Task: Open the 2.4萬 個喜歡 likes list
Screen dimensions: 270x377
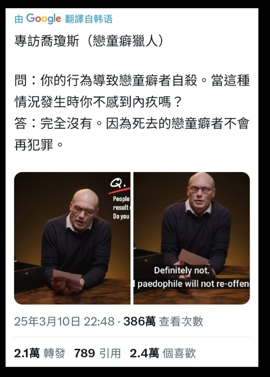Action: tap(163, 353)
